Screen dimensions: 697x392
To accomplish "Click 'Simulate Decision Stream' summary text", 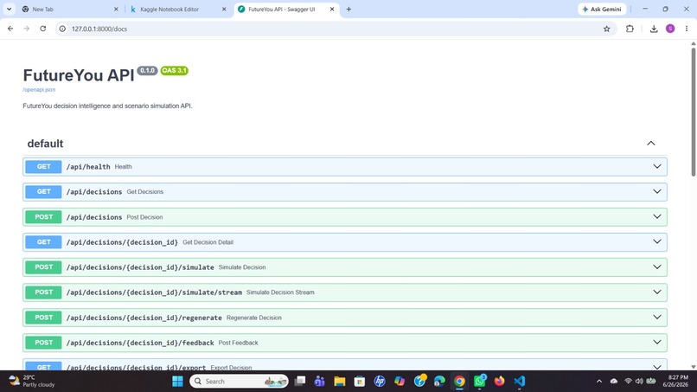I will [280, 292].
